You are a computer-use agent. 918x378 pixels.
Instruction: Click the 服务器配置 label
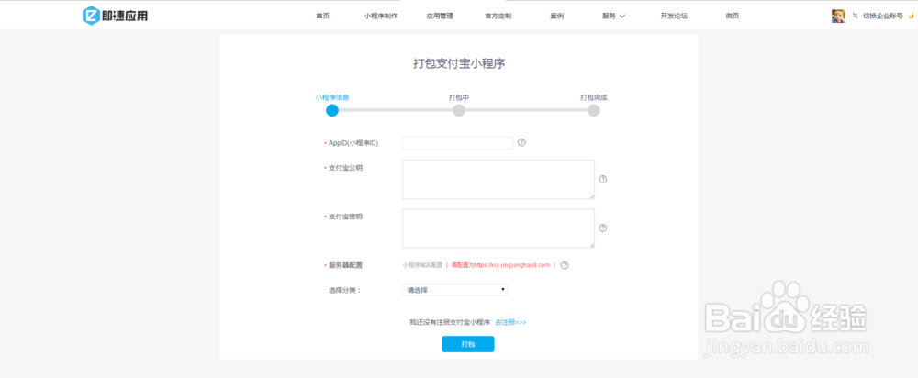[x=345, y=265]
